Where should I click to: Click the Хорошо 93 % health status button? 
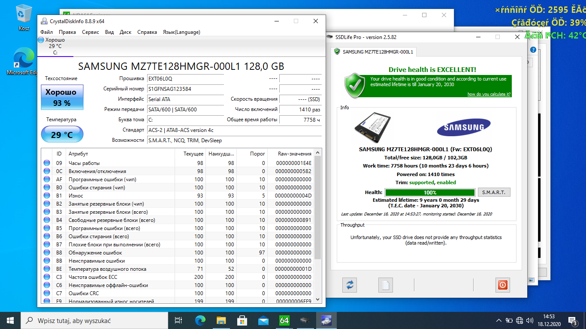pyautogui.click(x=62, y=97)
